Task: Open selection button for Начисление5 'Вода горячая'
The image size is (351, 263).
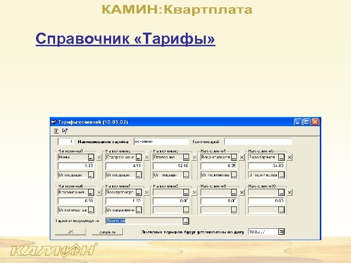Action: click(x=281, y=157)
